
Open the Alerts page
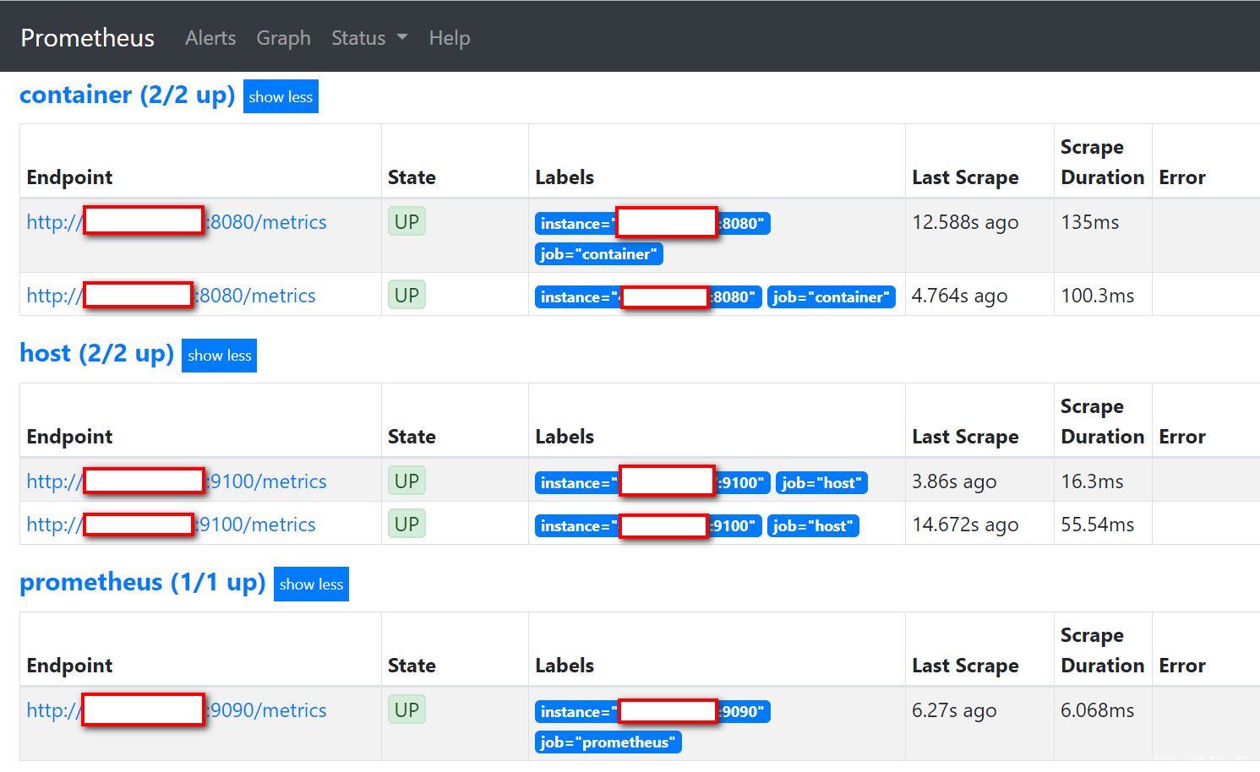click(x=210, y=38)
